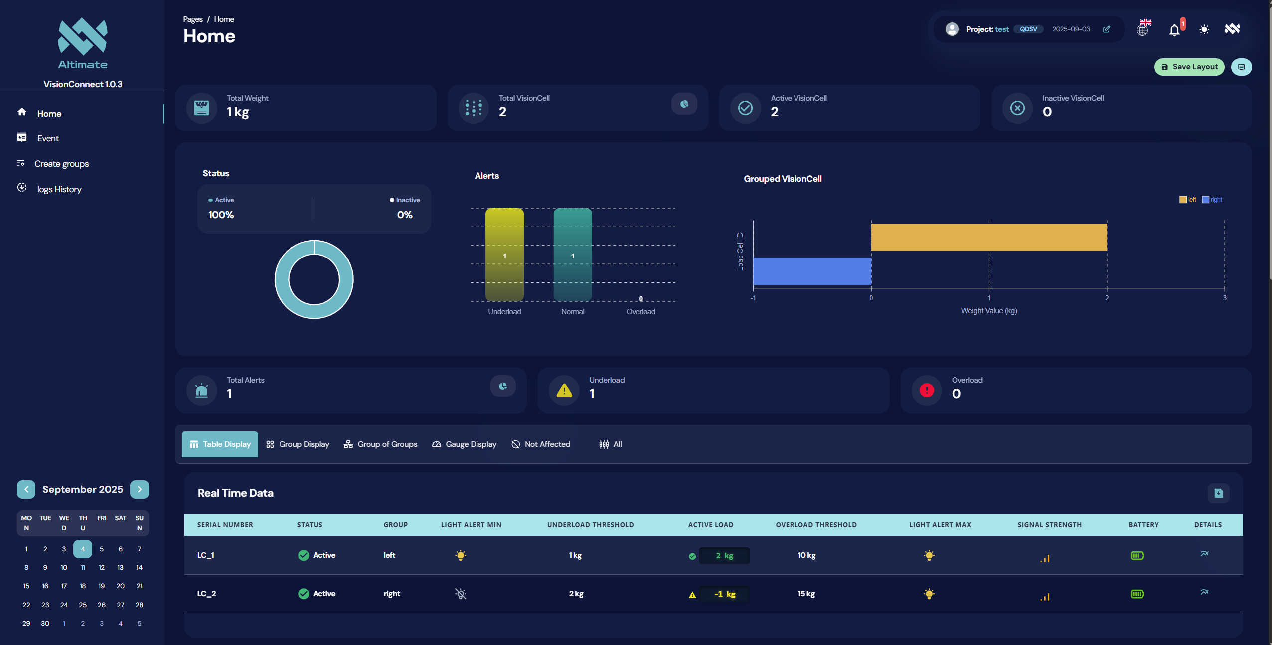Click the Altimate logo icon in header
1272x645 pixels.
(1232, 29)
